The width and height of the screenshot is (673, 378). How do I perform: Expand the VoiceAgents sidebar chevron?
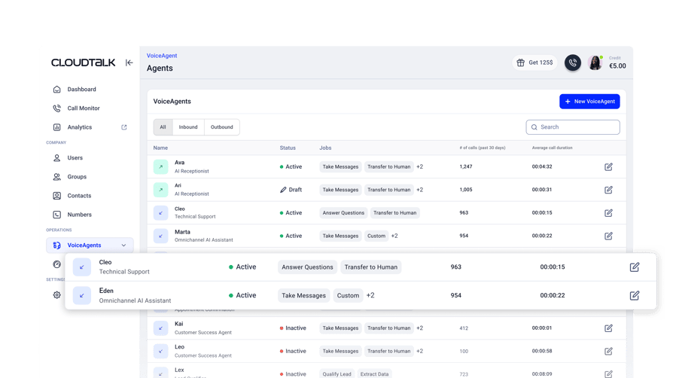click(123, 245)
